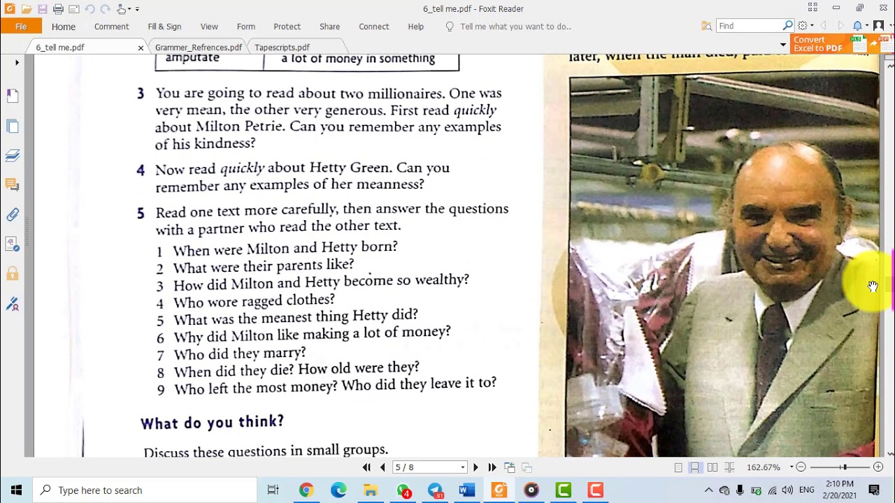The height and width of the screenshot is (503, 895).
Task: Click the zoom out minus button
Action: [x=801, y=467]
